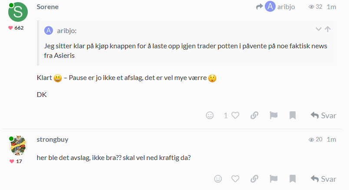Flag strongbuy's post

[x=273, y=179]
